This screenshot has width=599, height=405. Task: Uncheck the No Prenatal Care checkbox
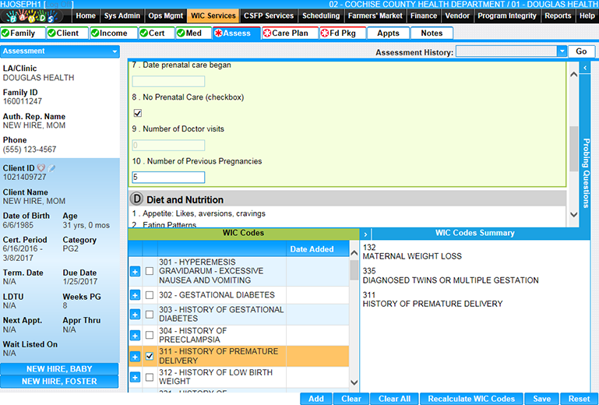[x=138, y=113]
